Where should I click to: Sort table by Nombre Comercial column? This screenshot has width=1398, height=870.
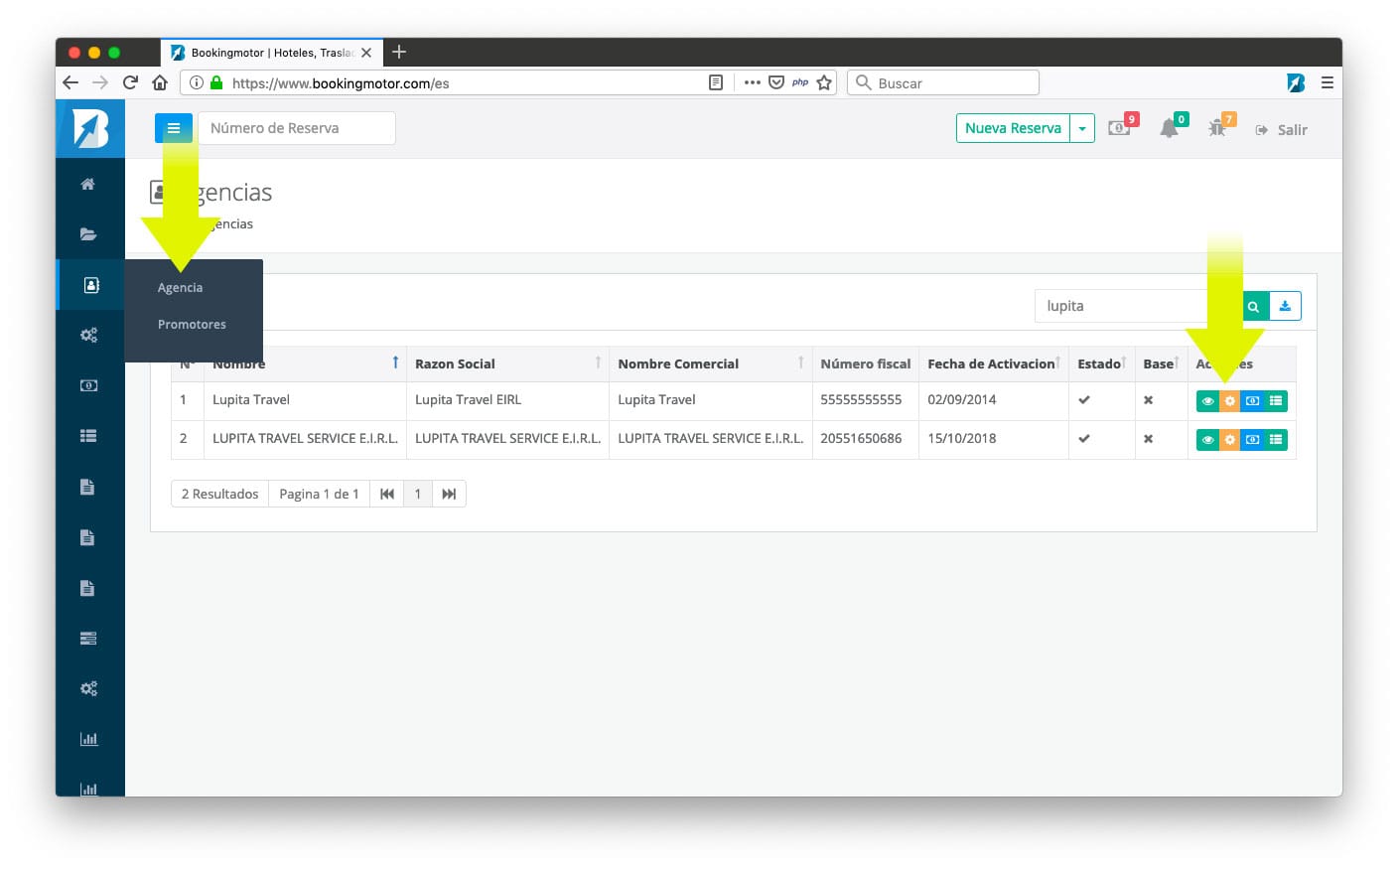(711, 363)
